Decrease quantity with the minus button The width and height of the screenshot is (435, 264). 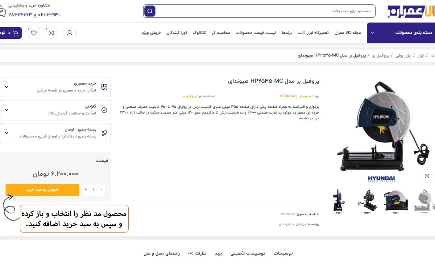point(101,190)
